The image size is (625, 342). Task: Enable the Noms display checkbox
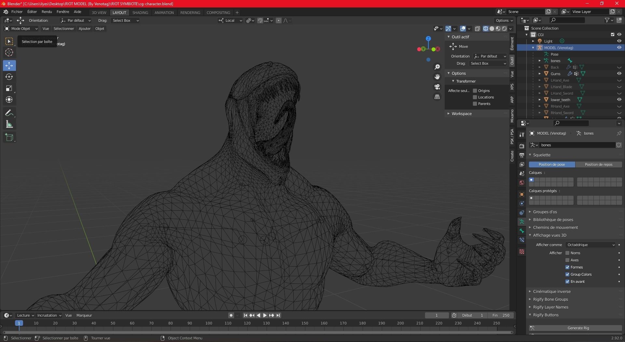[x=567, y=253]
